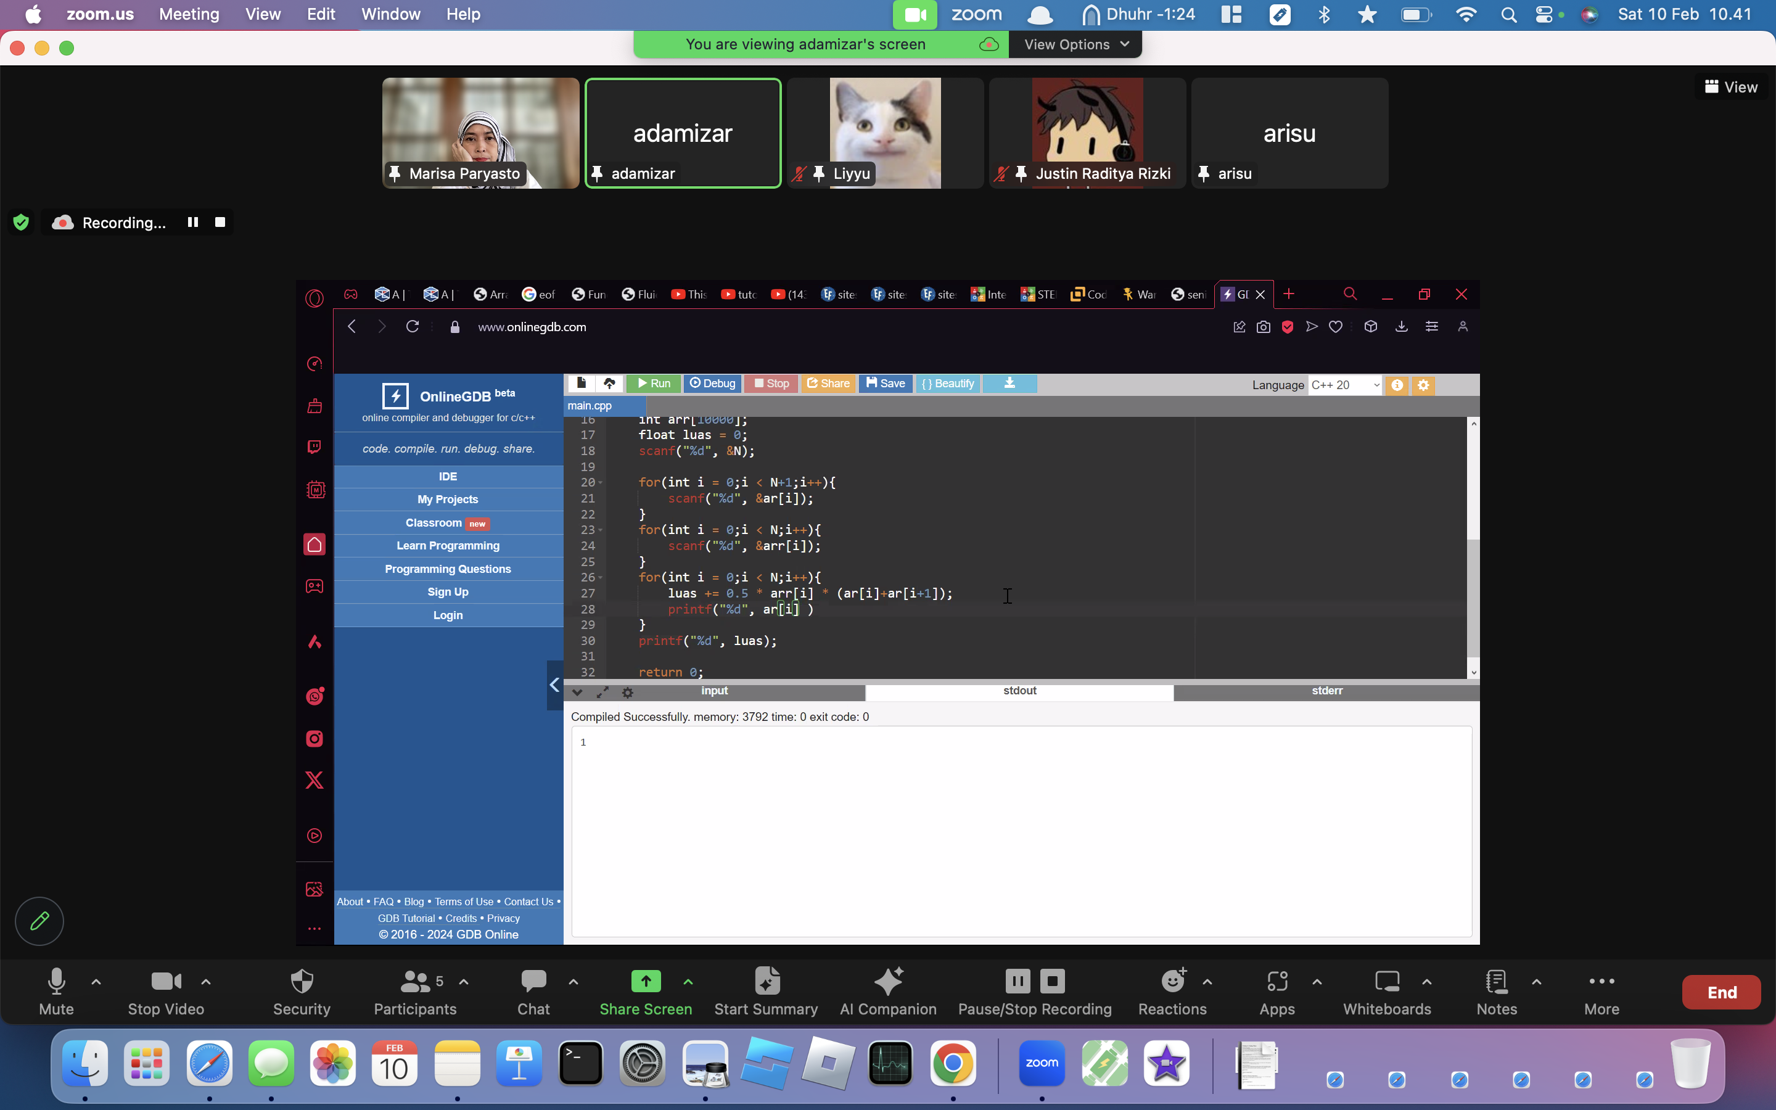The image size is (1776, 1110).
Task: Open the View Options dropdown
Action: point(1075,44)
